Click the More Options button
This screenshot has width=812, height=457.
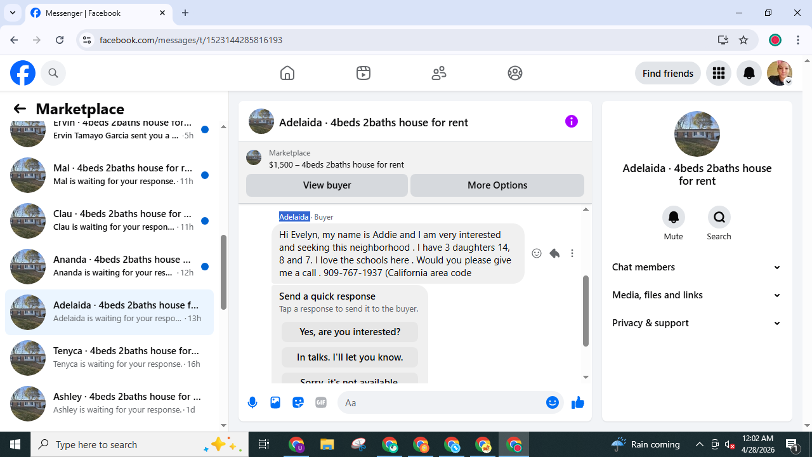(x=497, y=185)
